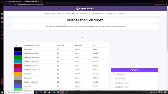Open Microsoft Store from the taskbar

[49, 92]
